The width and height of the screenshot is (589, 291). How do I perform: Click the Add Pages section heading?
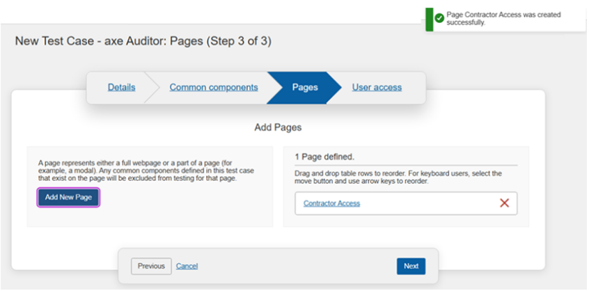(x=278, y=128)
